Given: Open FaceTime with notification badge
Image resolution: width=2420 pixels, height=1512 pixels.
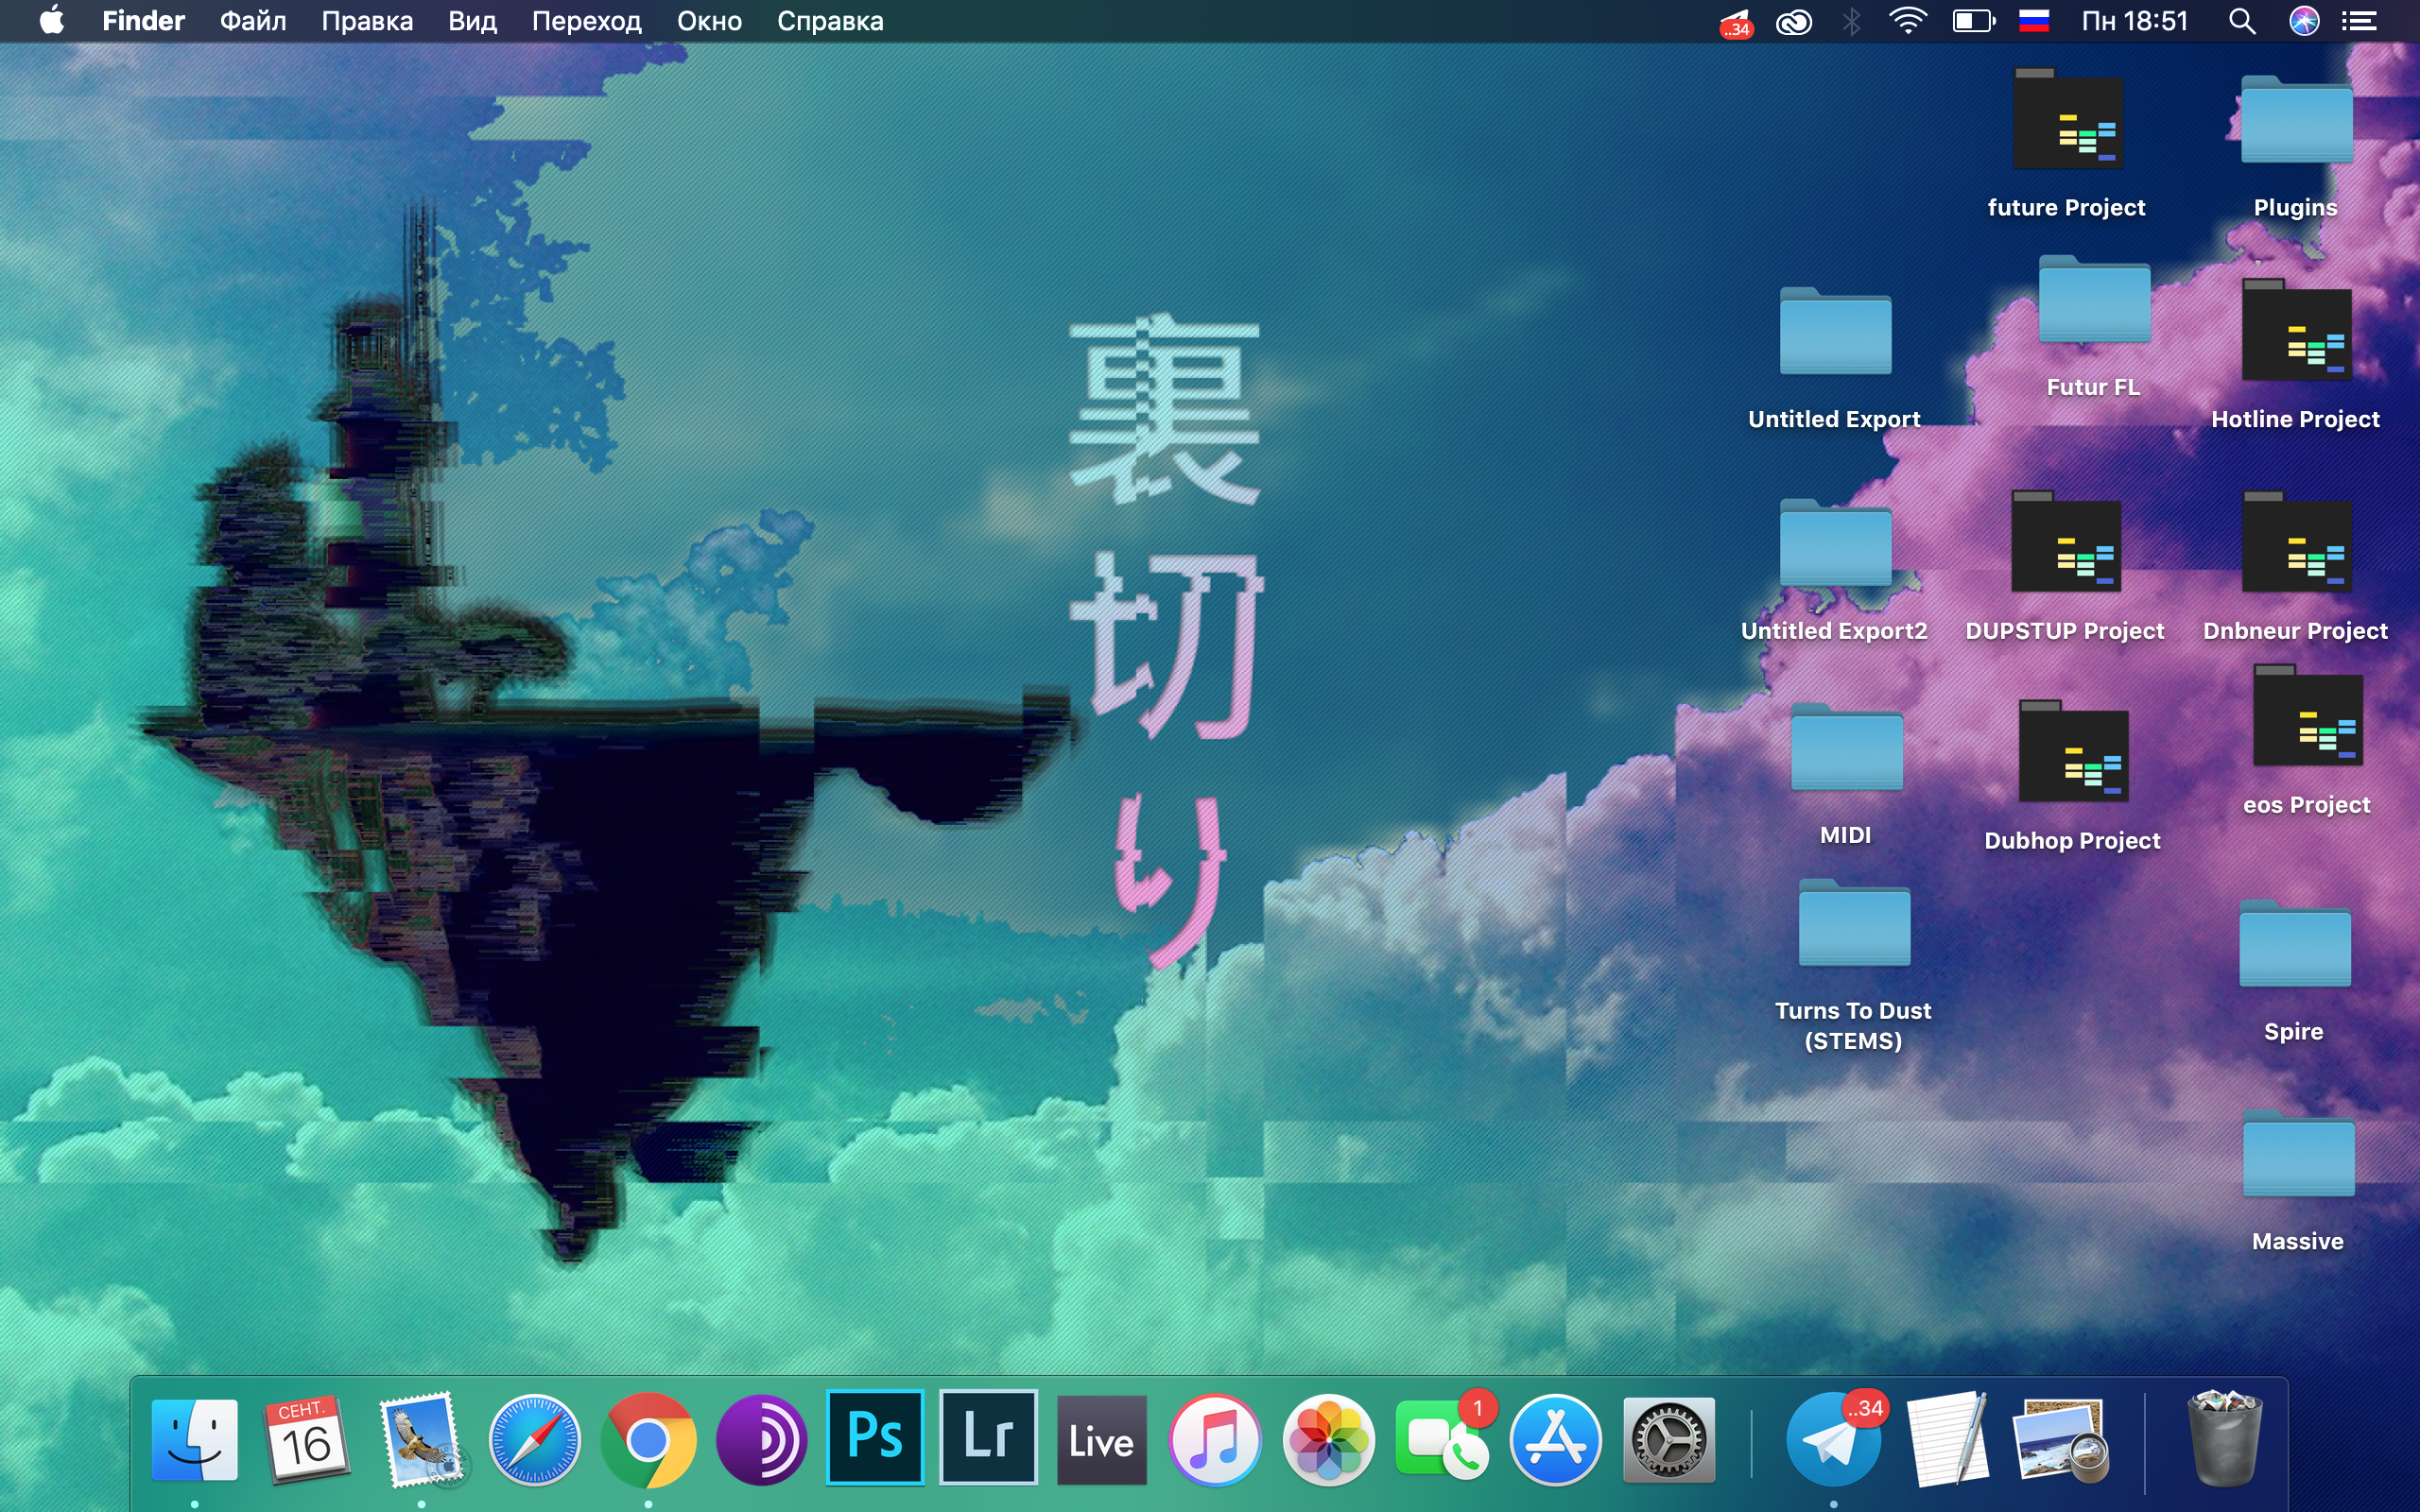Looking at the screenshot, I should (x=1442, y=1439).
